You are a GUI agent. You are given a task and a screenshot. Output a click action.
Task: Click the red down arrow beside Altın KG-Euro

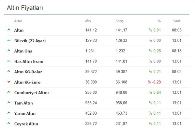point(9,82)
